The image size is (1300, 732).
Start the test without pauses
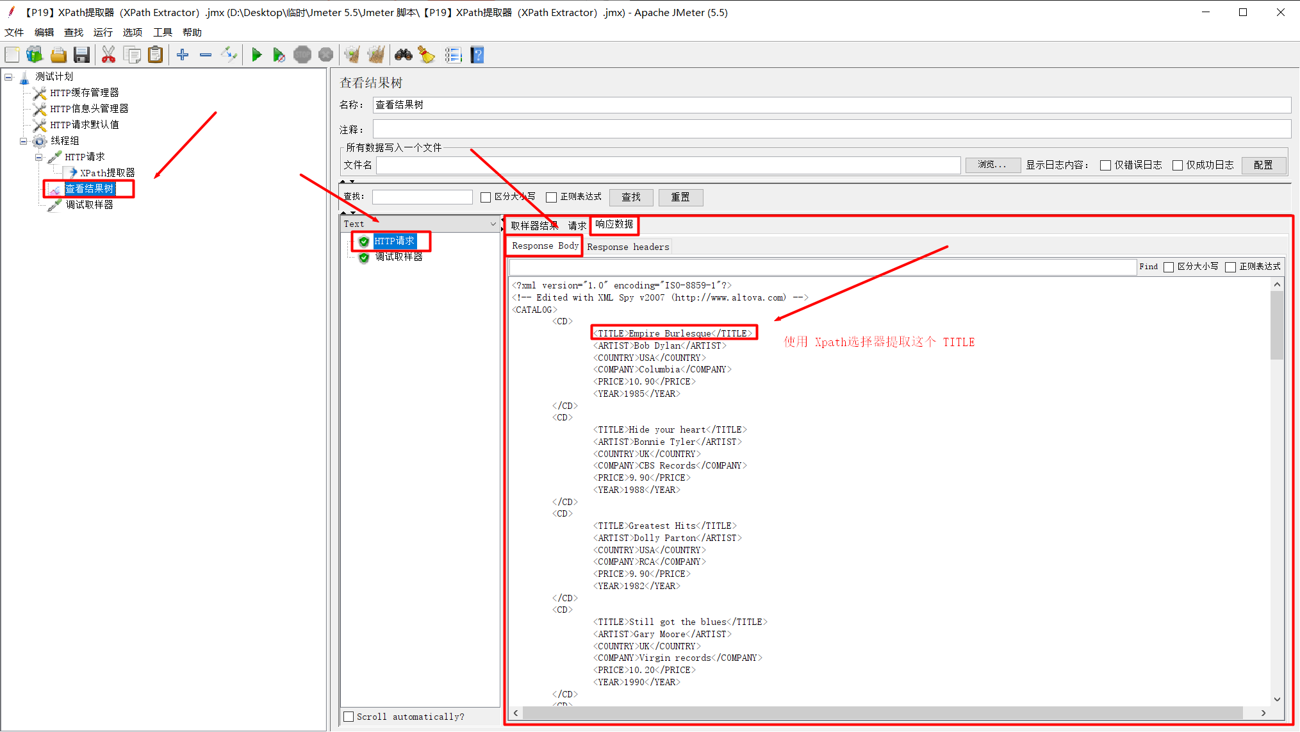[279, 54]
